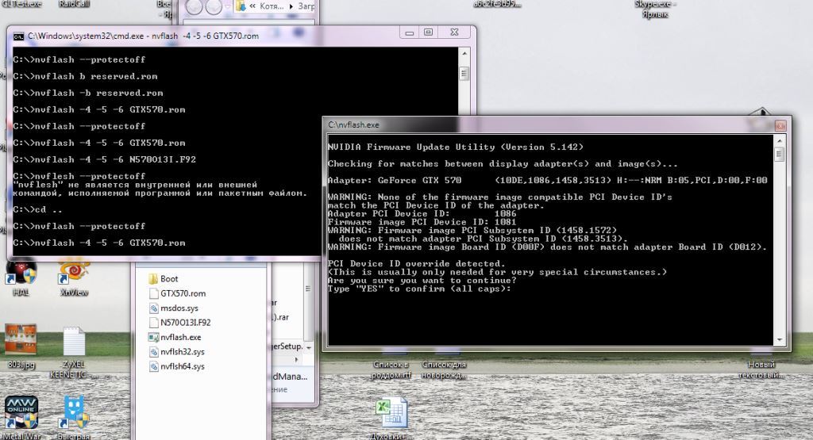Image resolution: width=813 pixels, height=440 pixels.
Task: Open the XnView desktop shortcut
Action: (x=74, y=277)
